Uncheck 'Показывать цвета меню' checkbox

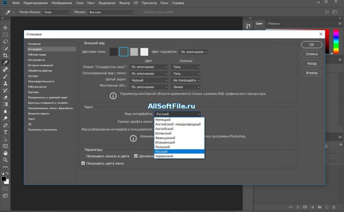83,163
